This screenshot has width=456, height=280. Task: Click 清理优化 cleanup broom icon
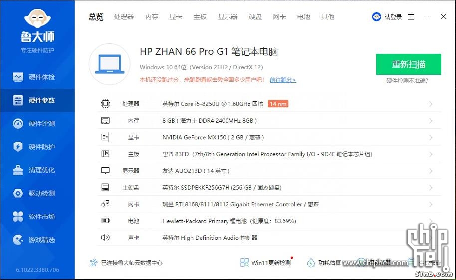pyautogui.click(x=18, y=170)
